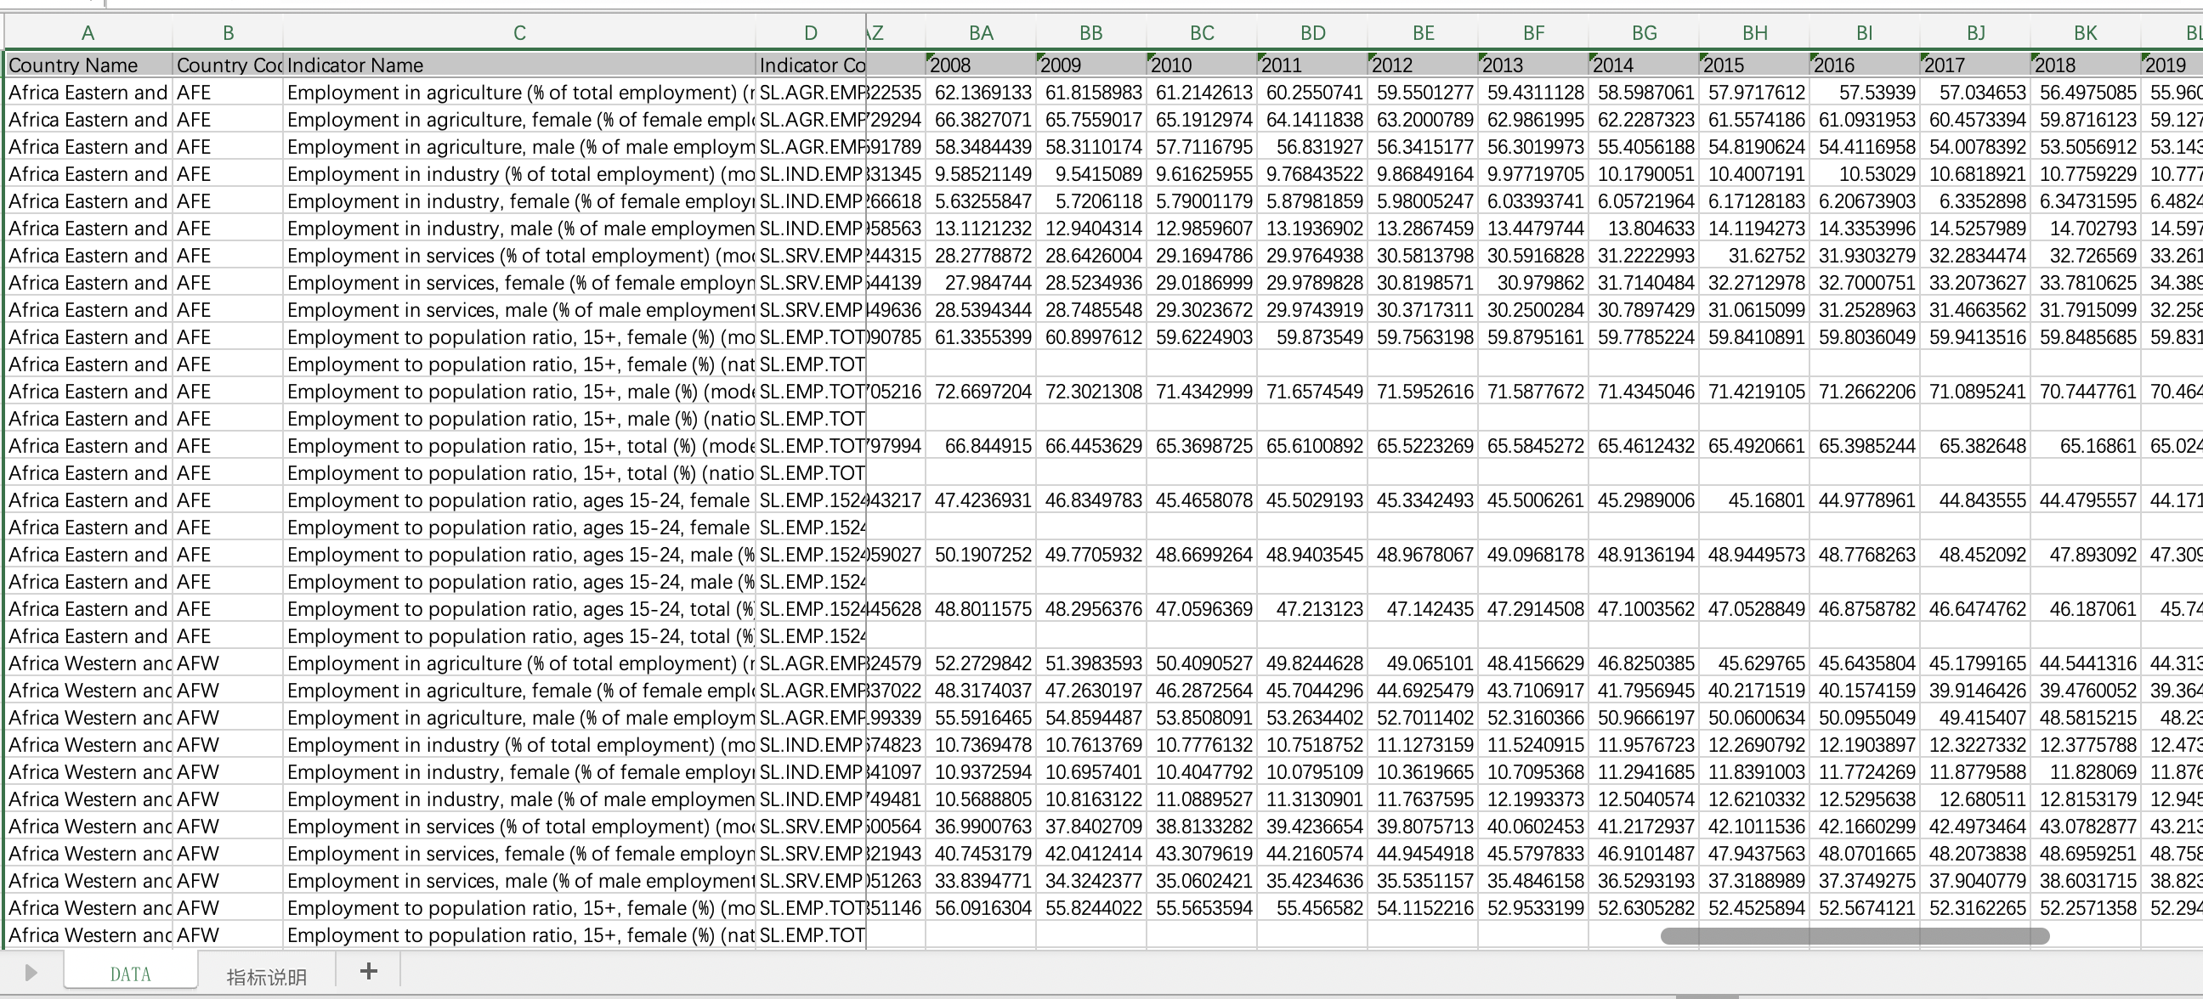Screen dimensions: 2203x999
Task: Click column BK header
Action: point(2085,33)
